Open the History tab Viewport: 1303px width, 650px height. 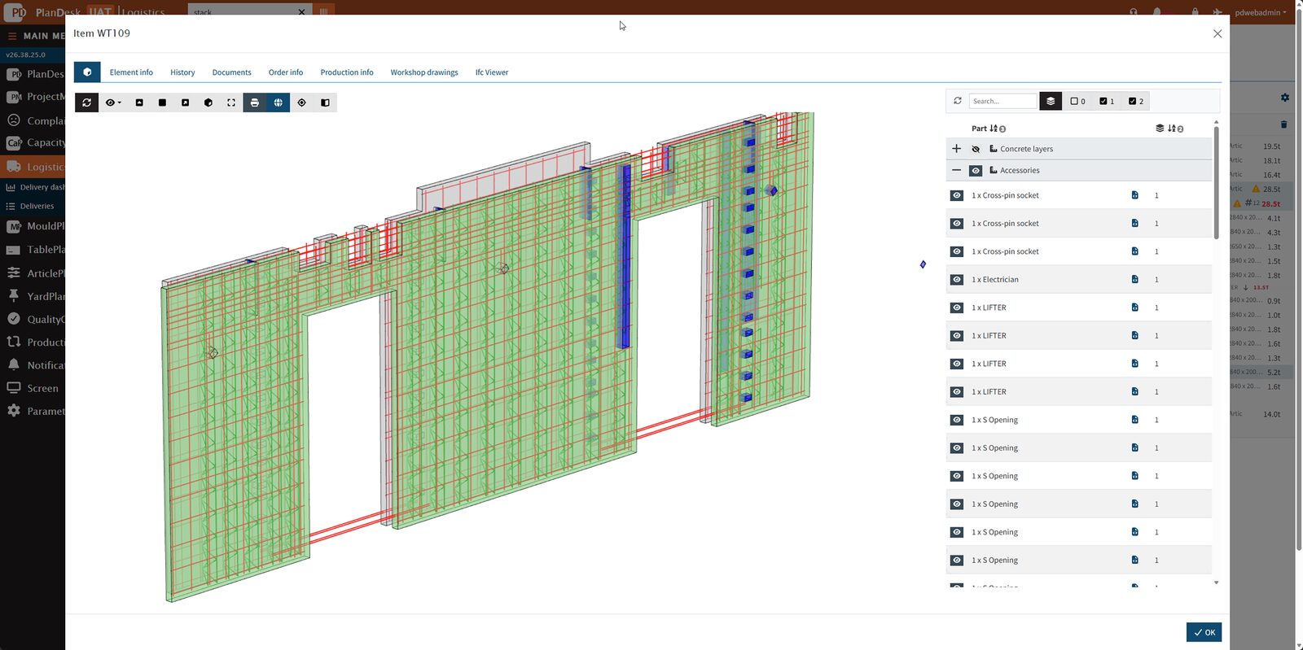(182, 72)
